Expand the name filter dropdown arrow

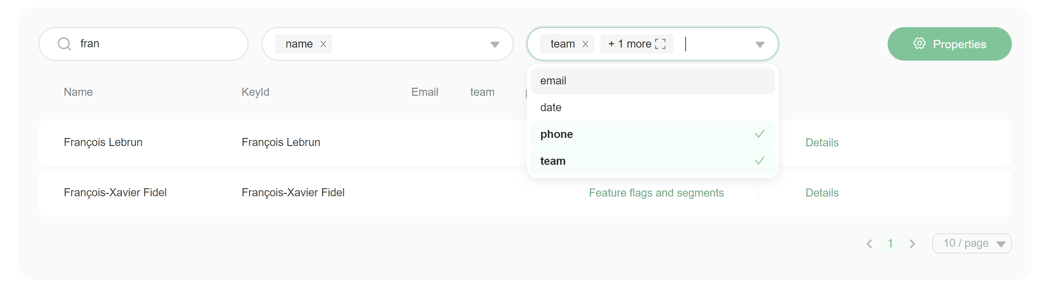coord(494,45)
